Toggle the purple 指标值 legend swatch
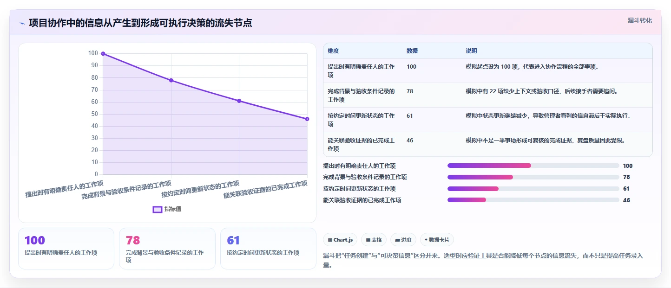 [158, 209]
